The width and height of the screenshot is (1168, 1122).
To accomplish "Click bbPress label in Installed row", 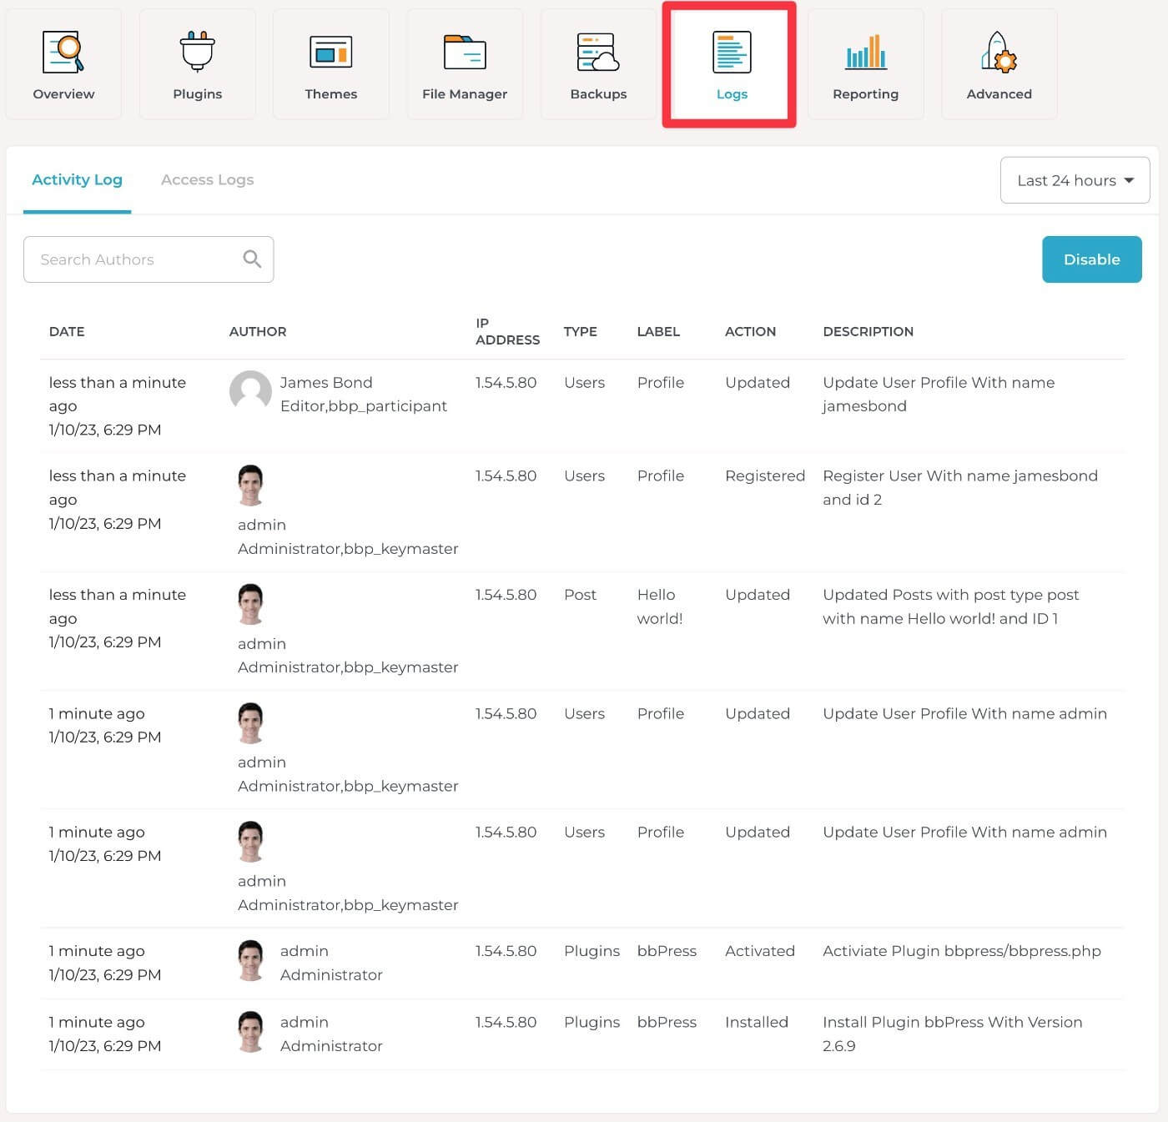I will click(x=667, y=1022).
